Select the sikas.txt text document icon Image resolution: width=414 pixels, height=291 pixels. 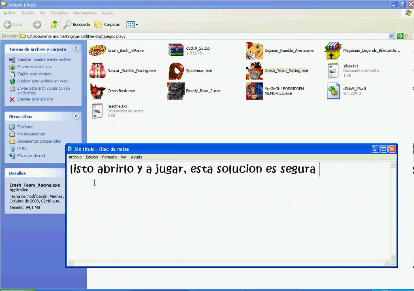pos(333,71)
